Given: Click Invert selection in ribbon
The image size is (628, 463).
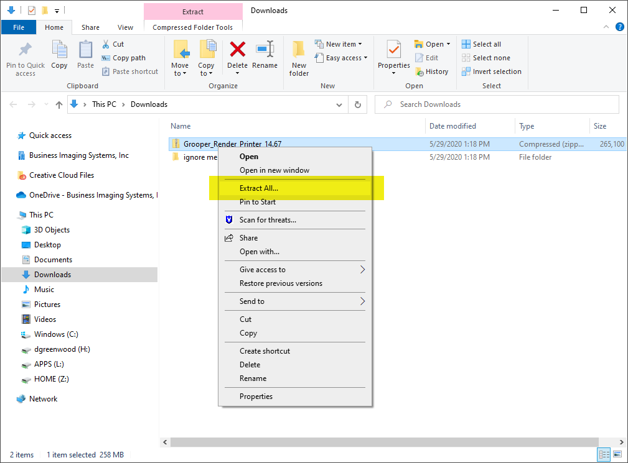Looking at the screenshot, I should (492, 71).
